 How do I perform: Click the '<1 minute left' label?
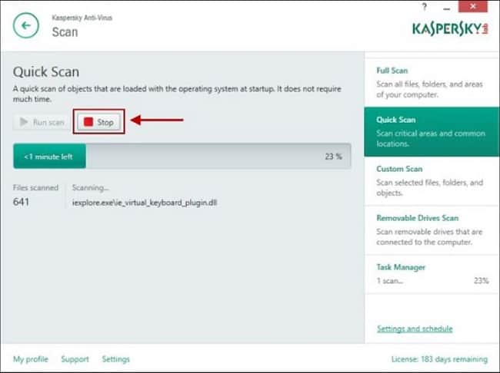click(x=48, y=157)
